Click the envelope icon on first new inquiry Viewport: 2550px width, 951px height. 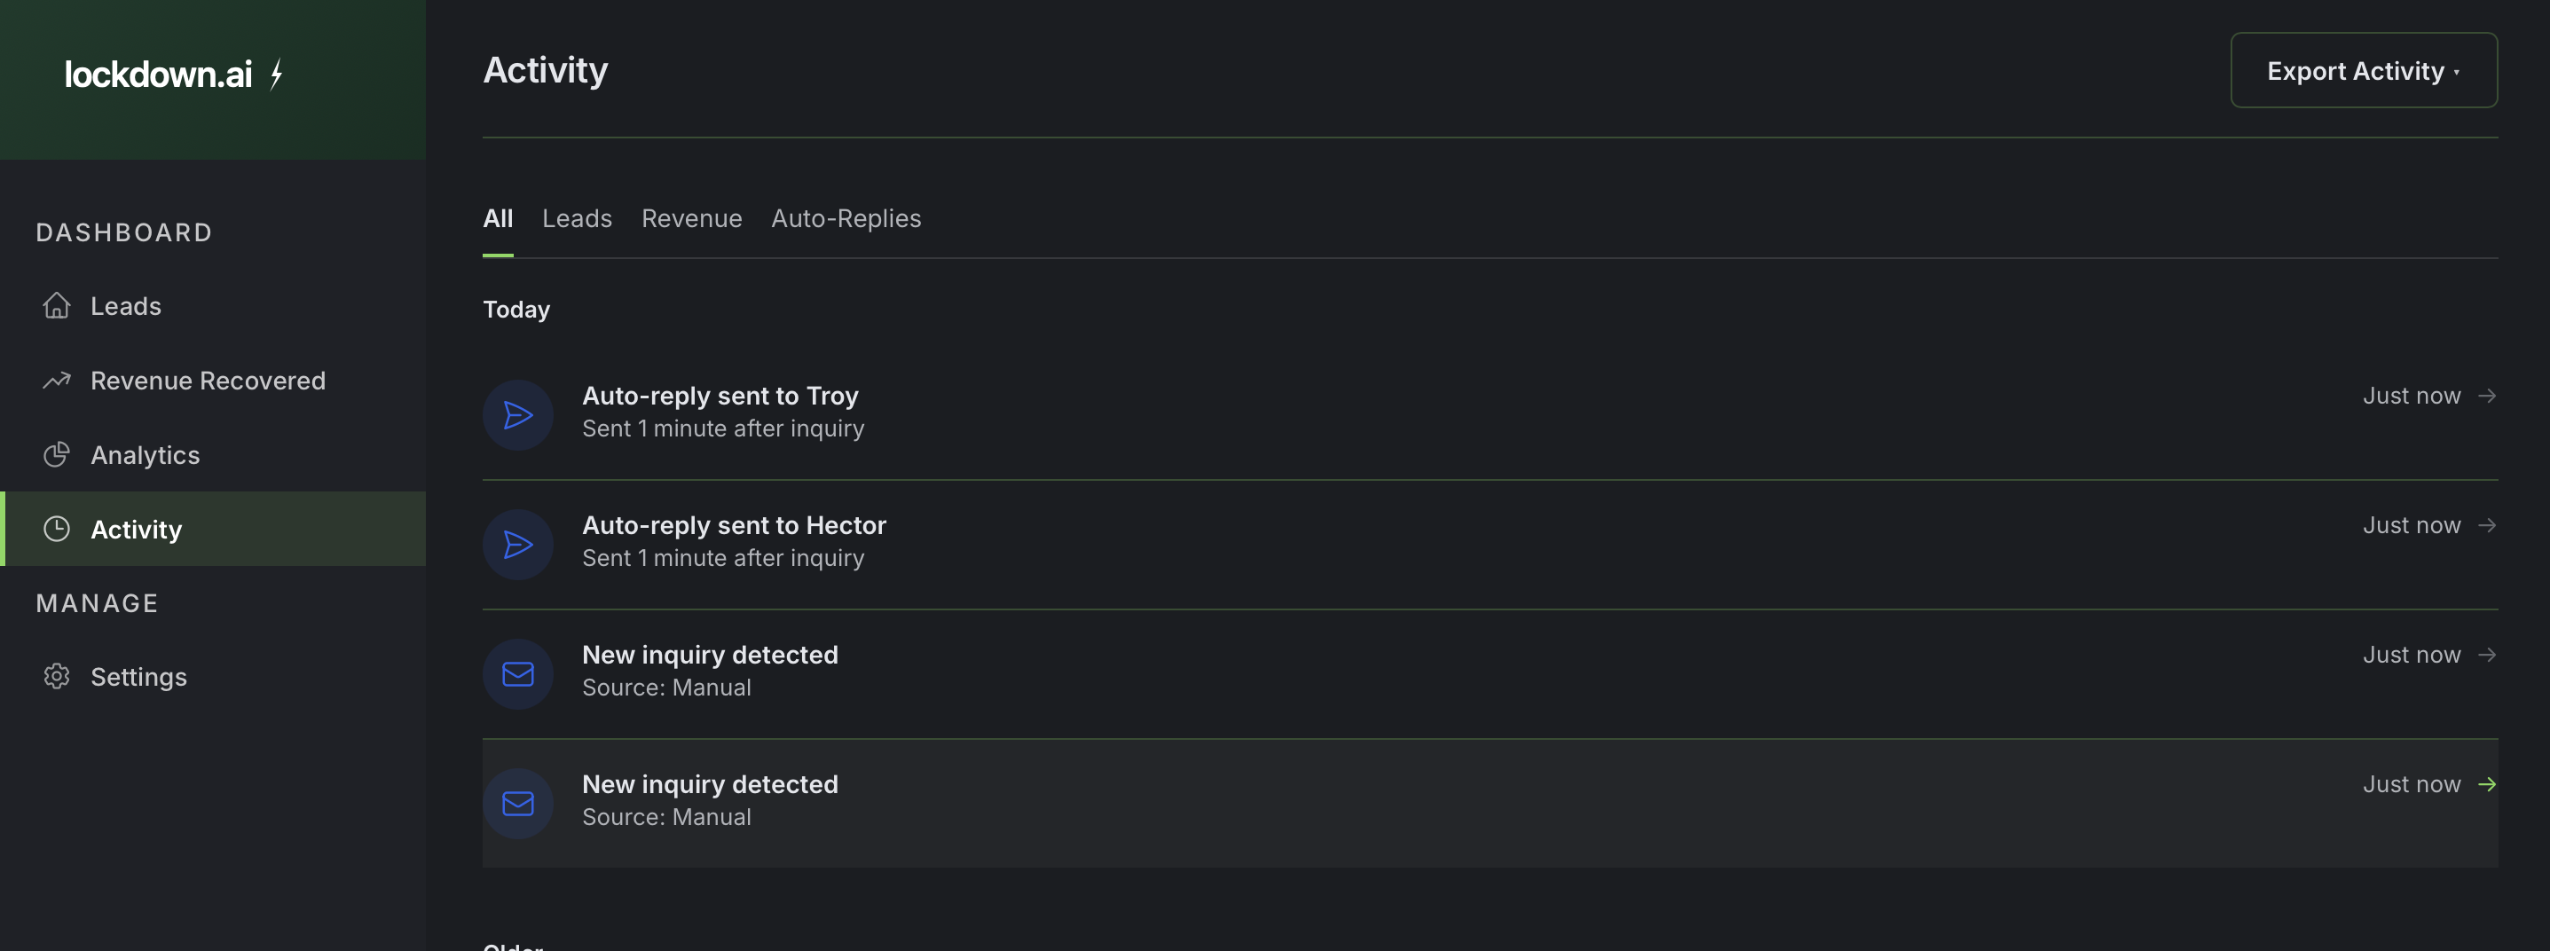[516, 673]
